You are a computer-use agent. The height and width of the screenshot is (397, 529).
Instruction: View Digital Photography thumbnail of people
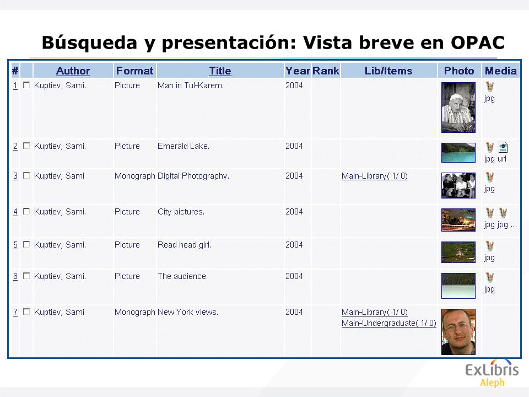(x=458, y=185)
